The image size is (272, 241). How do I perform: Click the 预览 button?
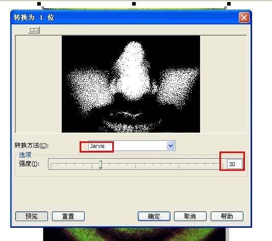(32, 216)
